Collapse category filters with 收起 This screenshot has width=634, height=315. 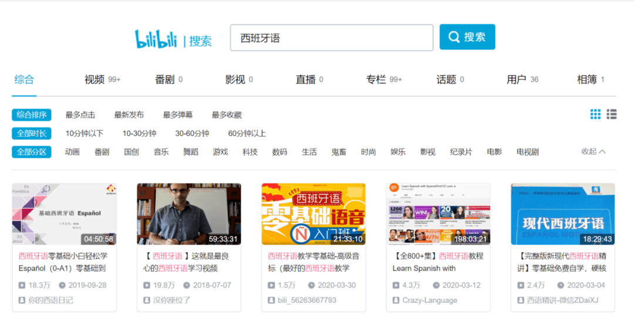click(x=593, y=151)
